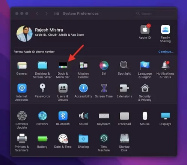Click the Search field

pyautogui.click(x=154, y=13)
